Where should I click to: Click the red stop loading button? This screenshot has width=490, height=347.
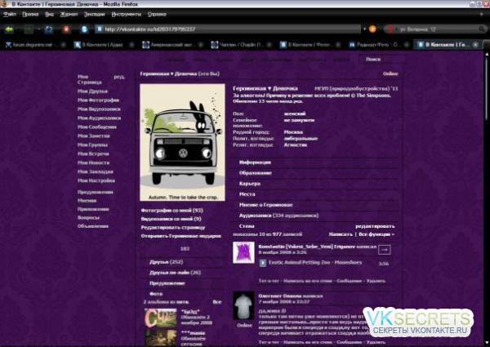pyautogui.click(x=66, y=29)
